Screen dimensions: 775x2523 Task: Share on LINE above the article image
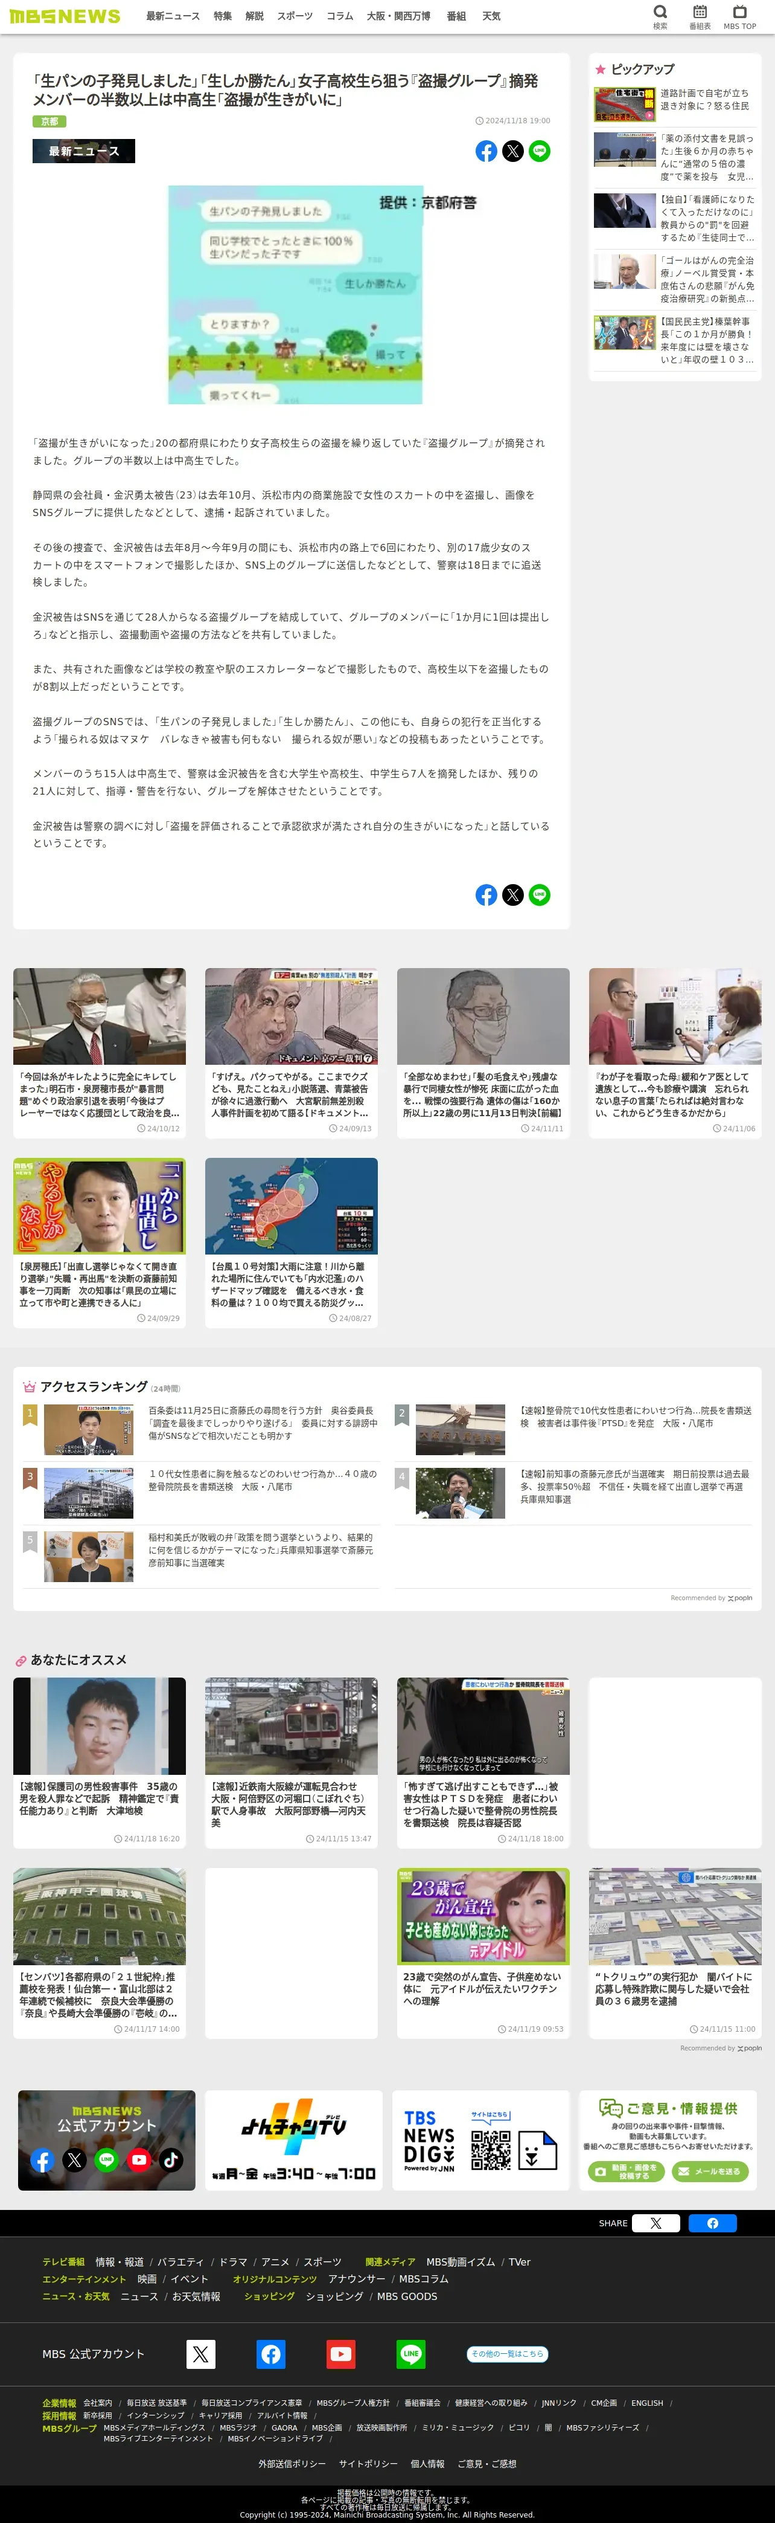pos(539,151)
